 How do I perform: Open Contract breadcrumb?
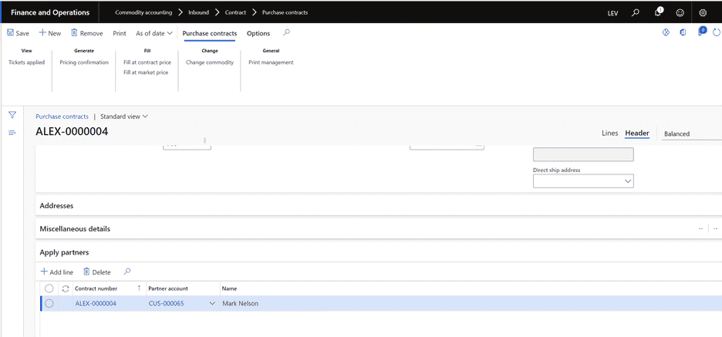(x=235, y=12)
